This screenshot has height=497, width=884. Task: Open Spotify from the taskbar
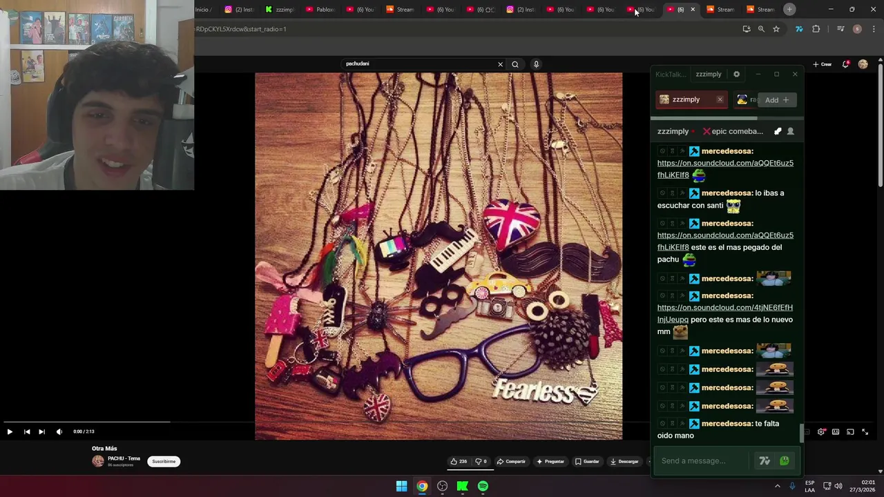[483, 486]
